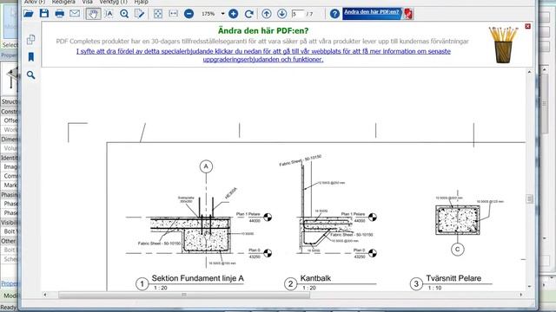Save the document with the floppy disk icon
Screen dimensions: 556x312
pyautogui.click(x=44, y=14)
